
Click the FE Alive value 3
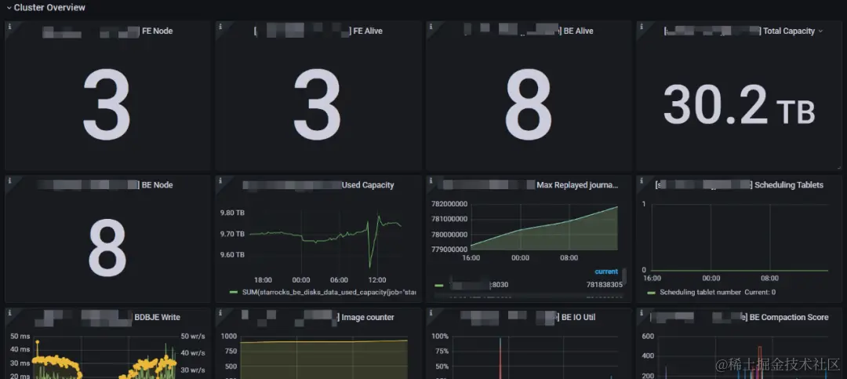coord(318,104)
